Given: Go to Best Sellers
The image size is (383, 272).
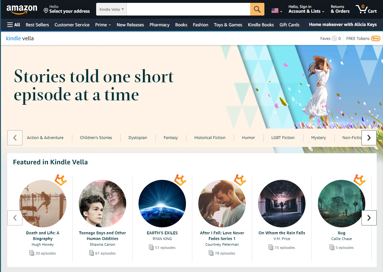Looking at the screenshot, I should [x=37, y=25].
